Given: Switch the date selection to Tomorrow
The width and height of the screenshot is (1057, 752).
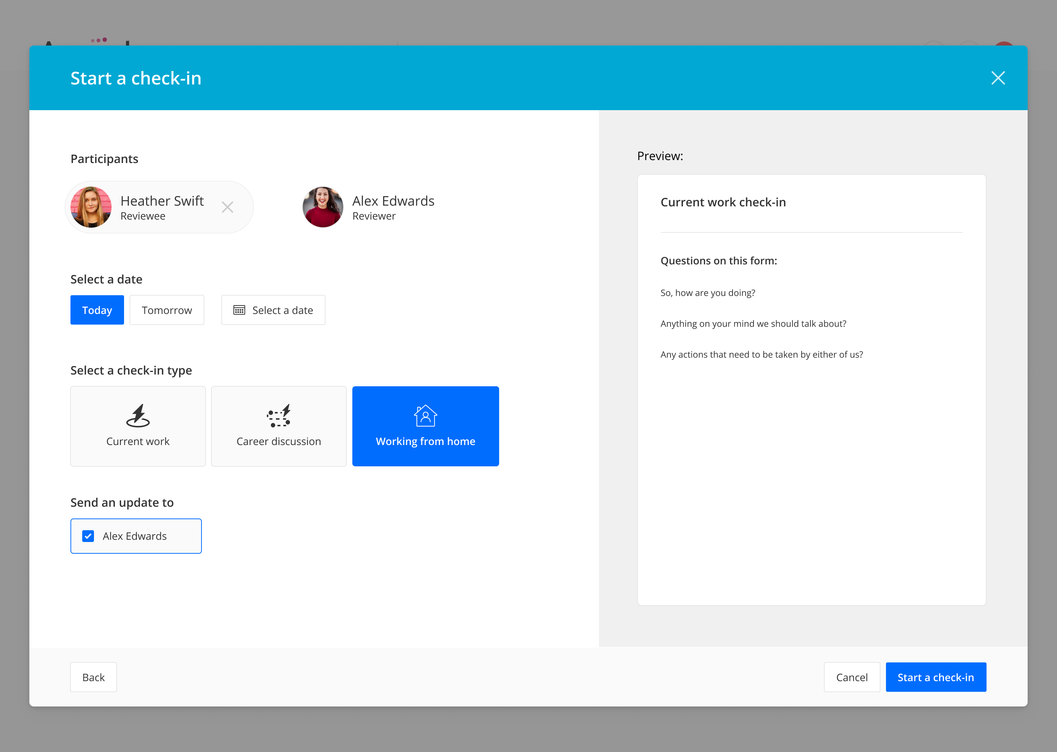Looking at the screenshot, I should pos(167,310).
